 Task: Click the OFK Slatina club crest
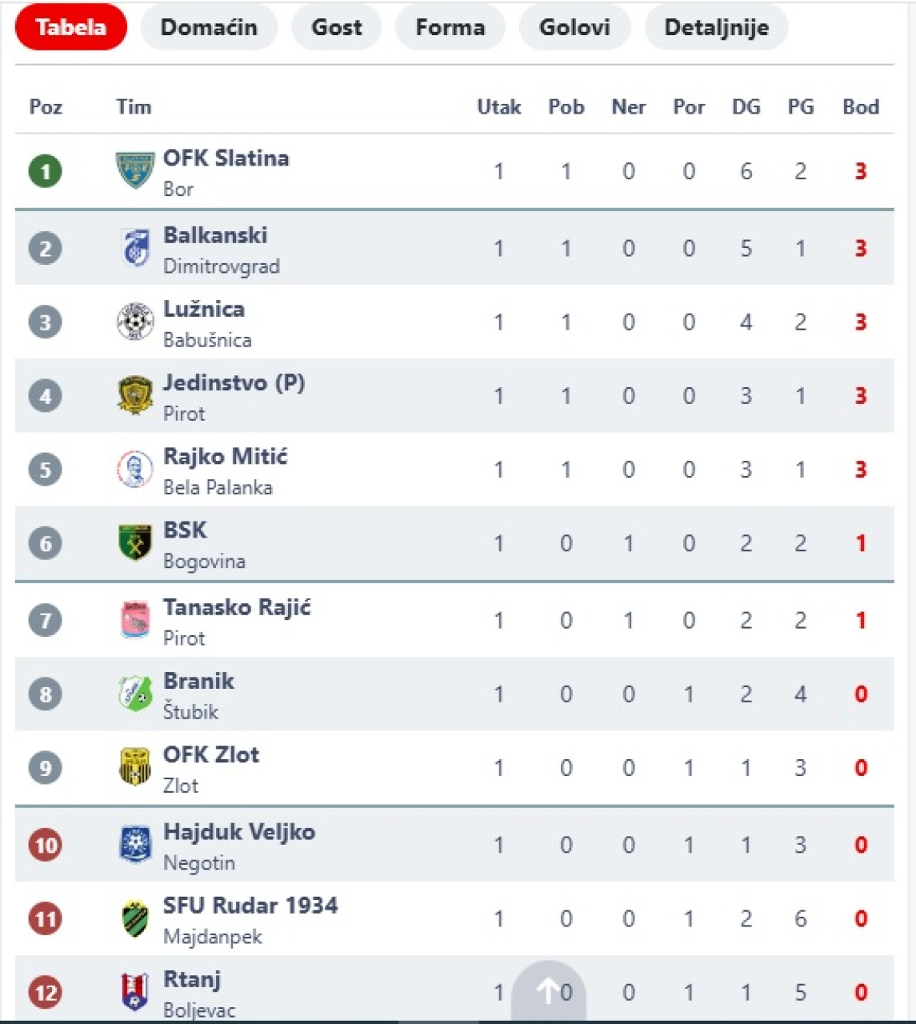pos(135,171)
